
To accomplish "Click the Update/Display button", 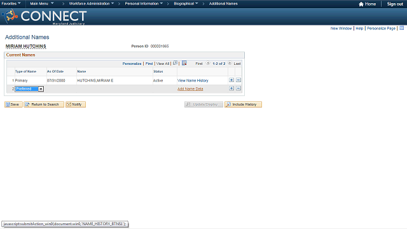I will tap(203, 104).
